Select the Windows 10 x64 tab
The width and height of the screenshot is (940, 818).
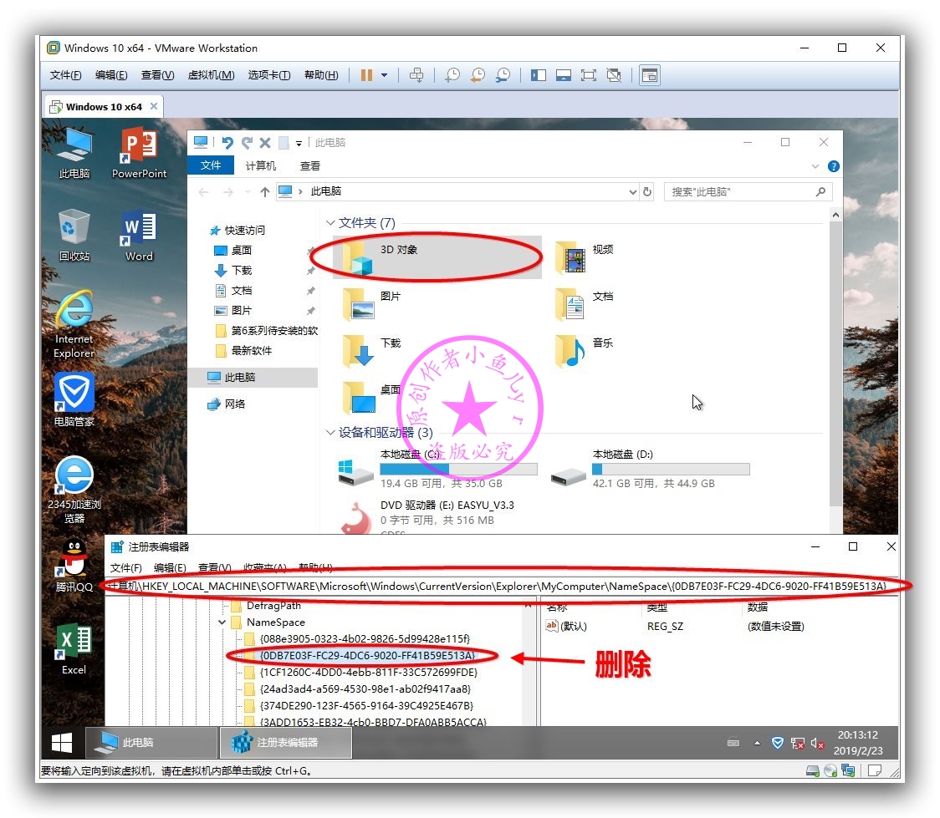coord(104,107)
